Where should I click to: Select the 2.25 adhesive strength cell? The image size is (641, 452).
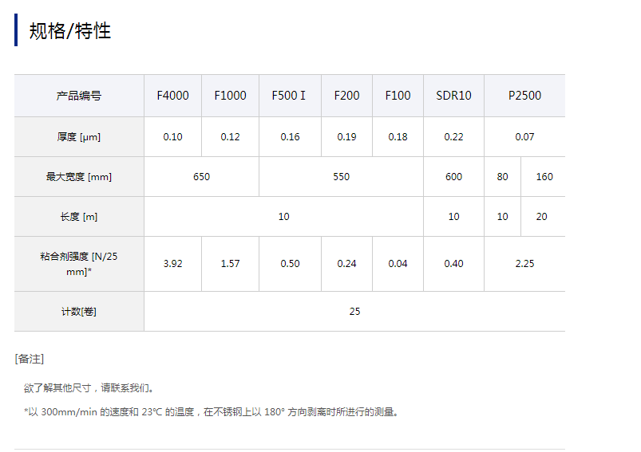(524, 264)
